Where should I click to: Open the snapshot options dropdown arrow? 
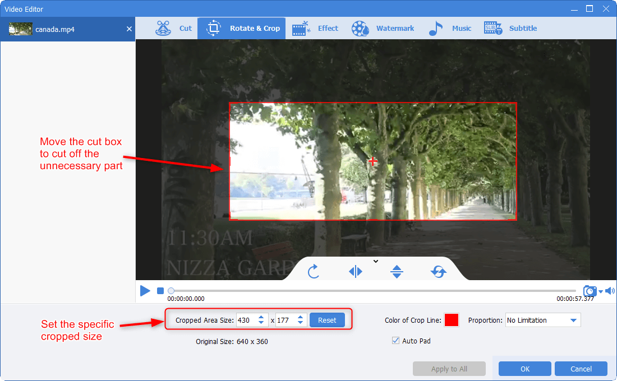tap(601, 291)
